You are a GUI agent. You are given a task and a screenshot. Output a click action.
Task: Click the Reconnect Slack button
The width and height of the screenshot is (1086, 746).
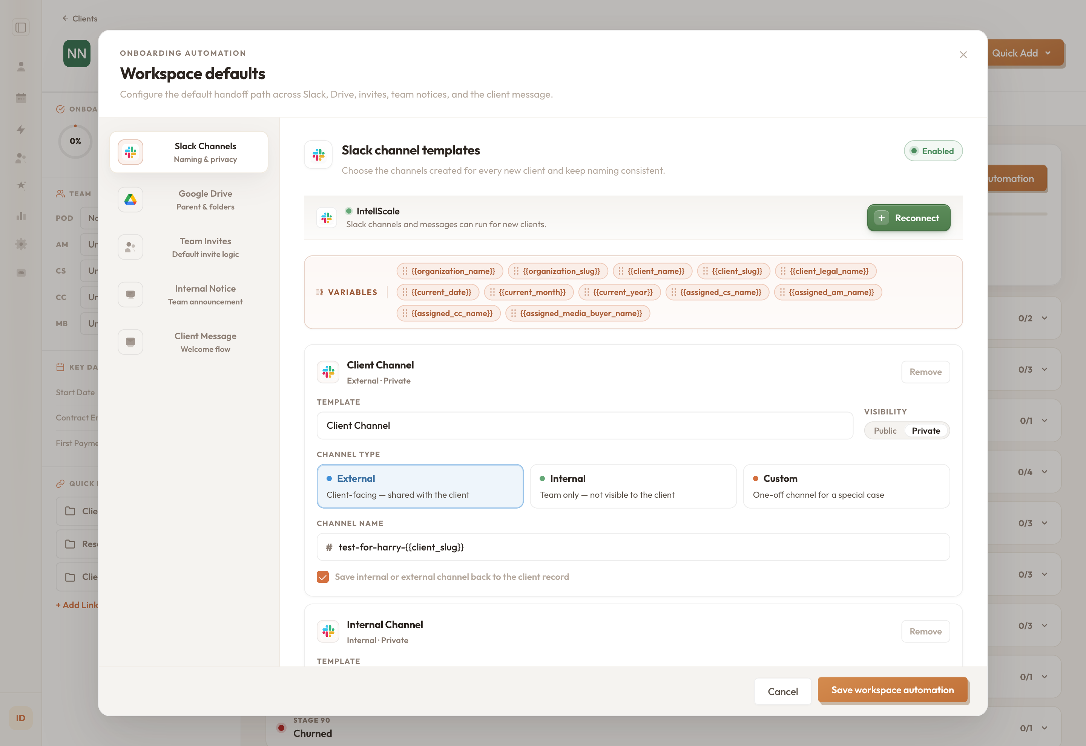tap(908, 218)
